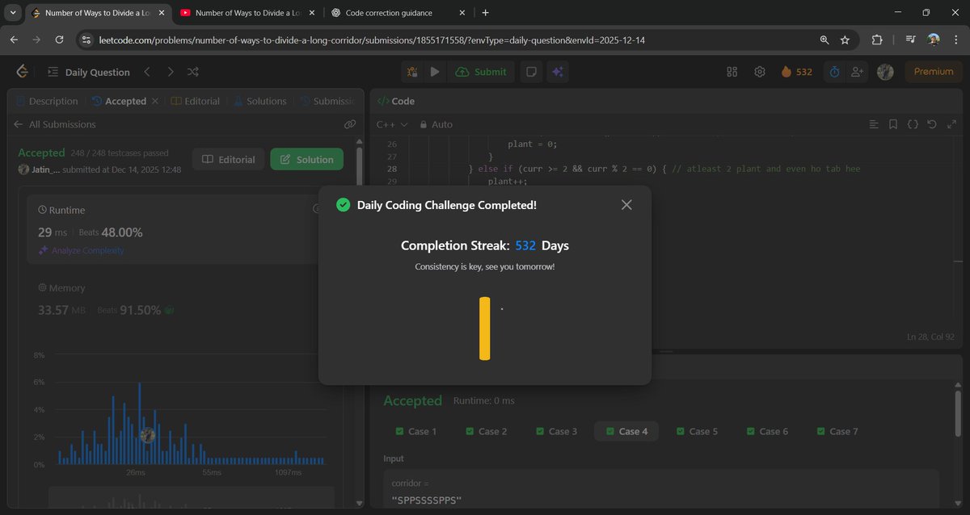970x515 pixels.
Task: Select test Case 6
Action: [x=766, y=431]
